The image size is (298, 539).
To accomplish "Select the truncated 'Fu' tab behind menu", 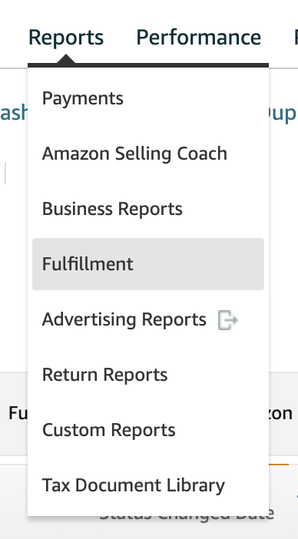I will tap(18, 413).
